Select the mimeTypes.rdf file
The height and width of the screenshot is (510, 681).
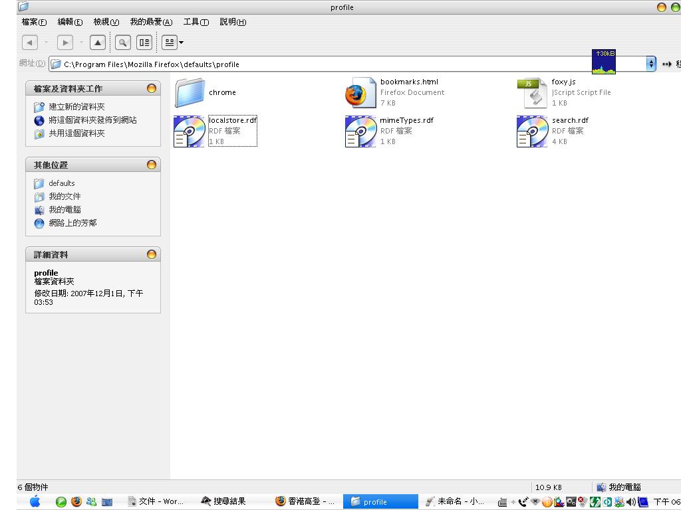tap(361, 131)
